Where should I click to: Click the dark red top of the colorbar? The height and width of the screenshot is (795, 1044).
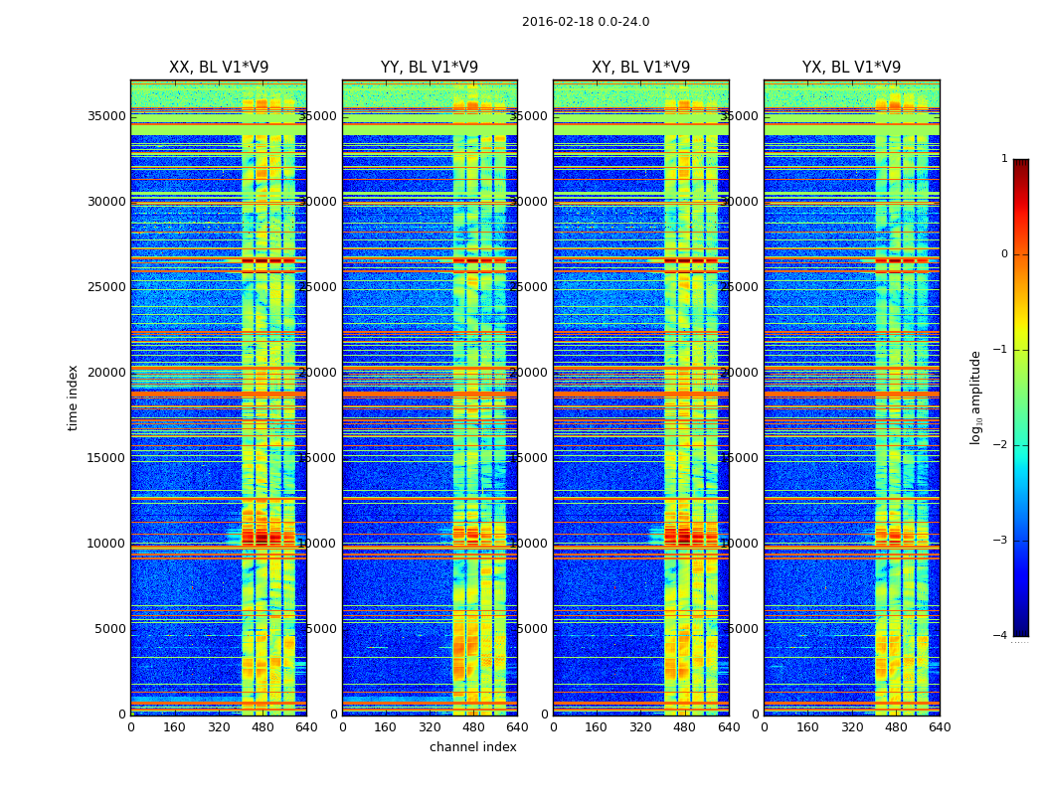click(x=1021, y=164)
